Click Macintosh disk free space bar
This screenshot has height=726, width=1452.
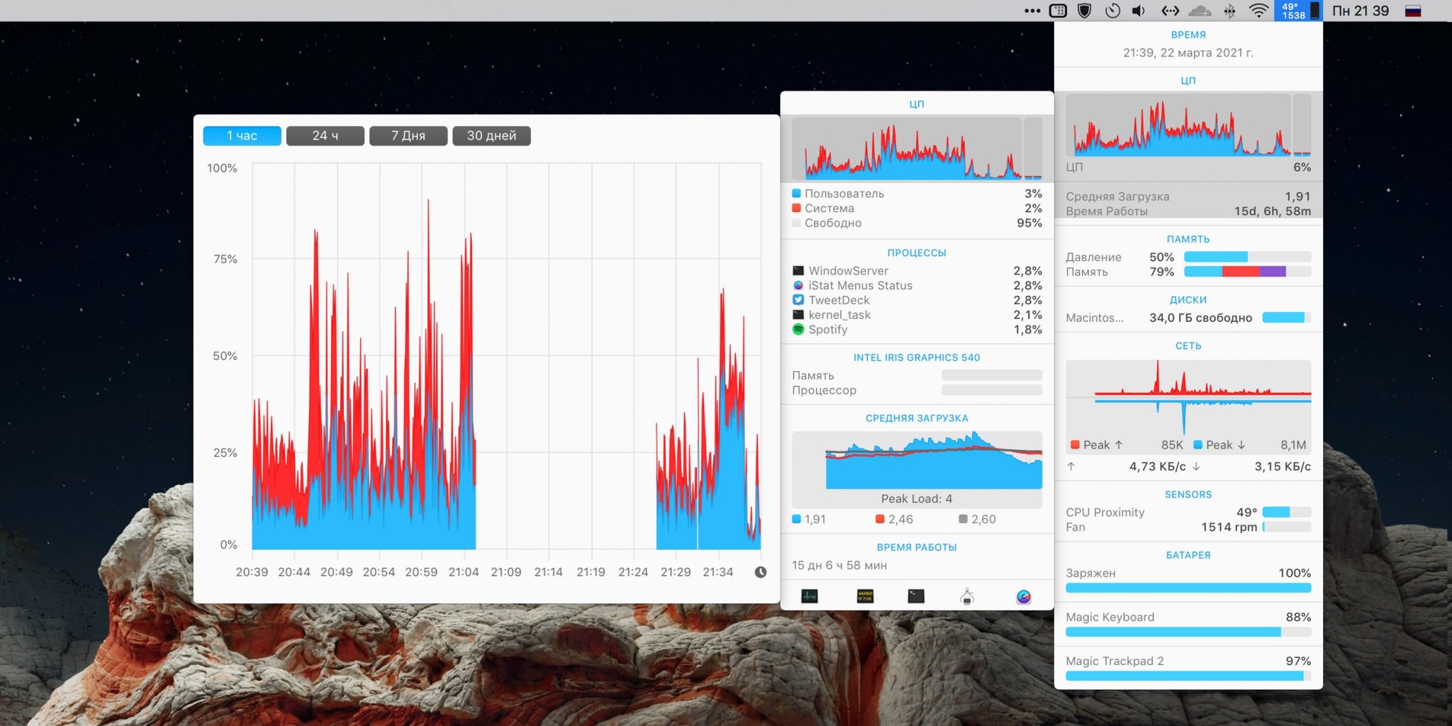tap(1286, 318)
